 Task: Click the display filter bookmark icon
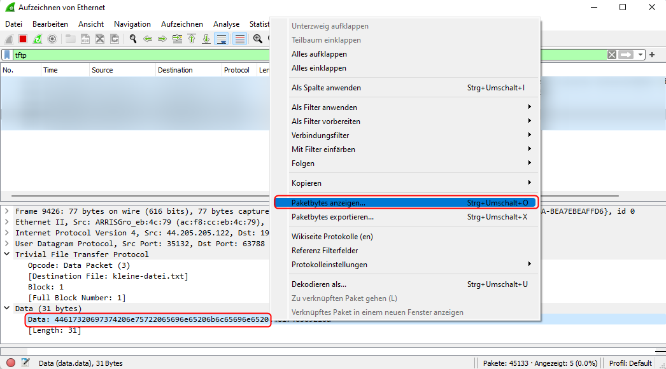[7, 55]
